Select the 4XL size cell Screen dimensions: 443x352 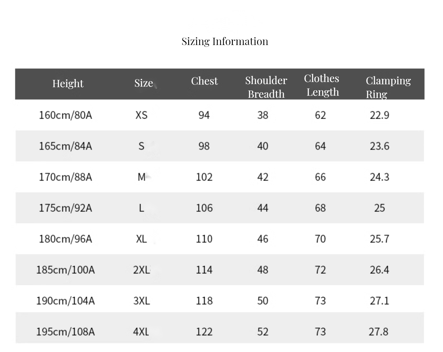point(141,332)
